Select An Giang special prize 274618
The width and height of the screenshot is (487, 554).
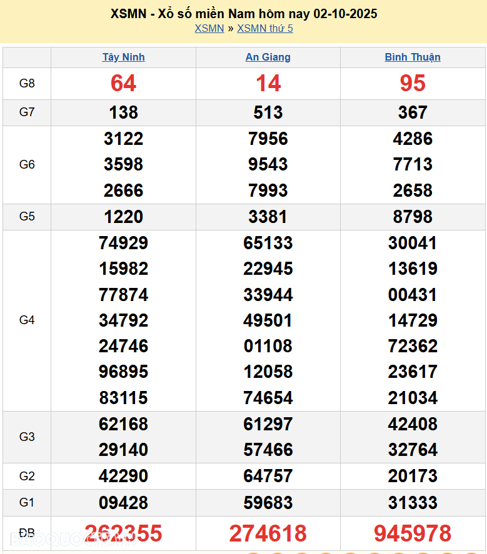(268, 533)
